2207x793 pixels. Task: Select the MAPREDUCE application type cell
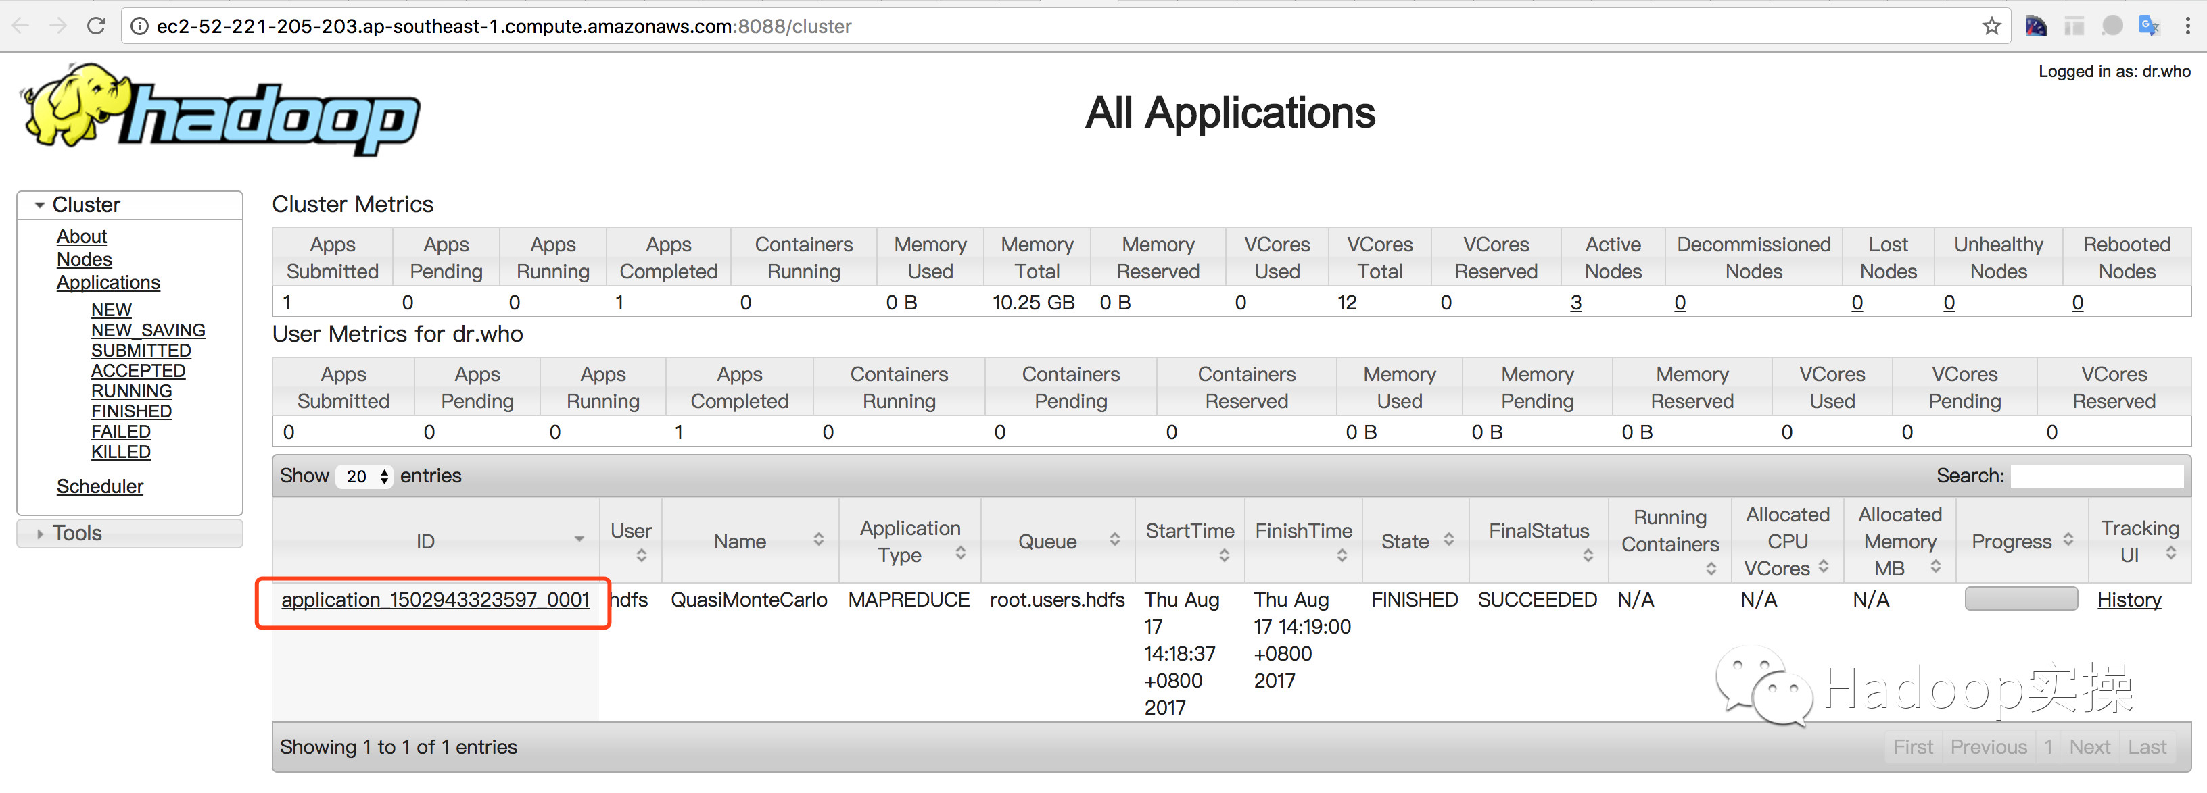tap(909, 600)
